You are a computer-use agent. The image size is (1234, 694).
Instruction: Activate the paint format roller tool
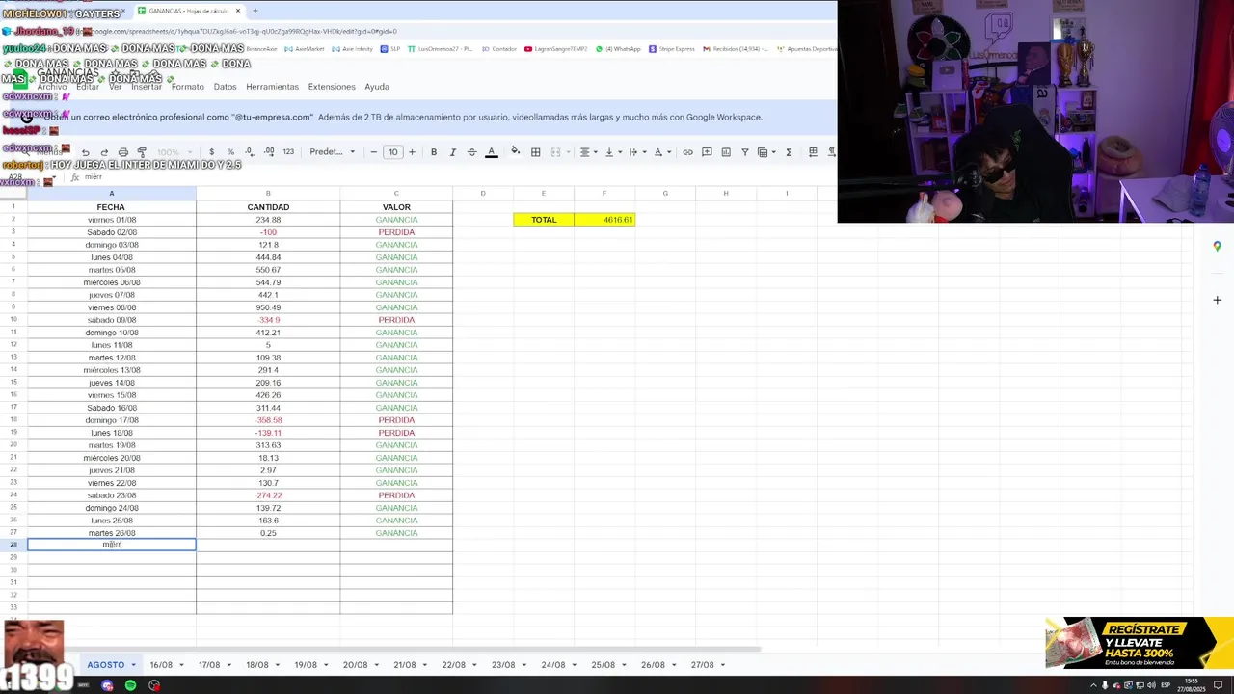(142, 152)
